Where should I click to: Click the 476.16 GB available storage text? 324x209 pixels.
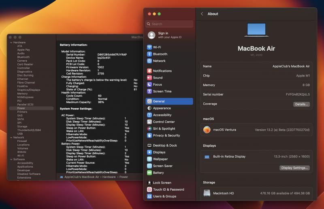coord(285,193)
